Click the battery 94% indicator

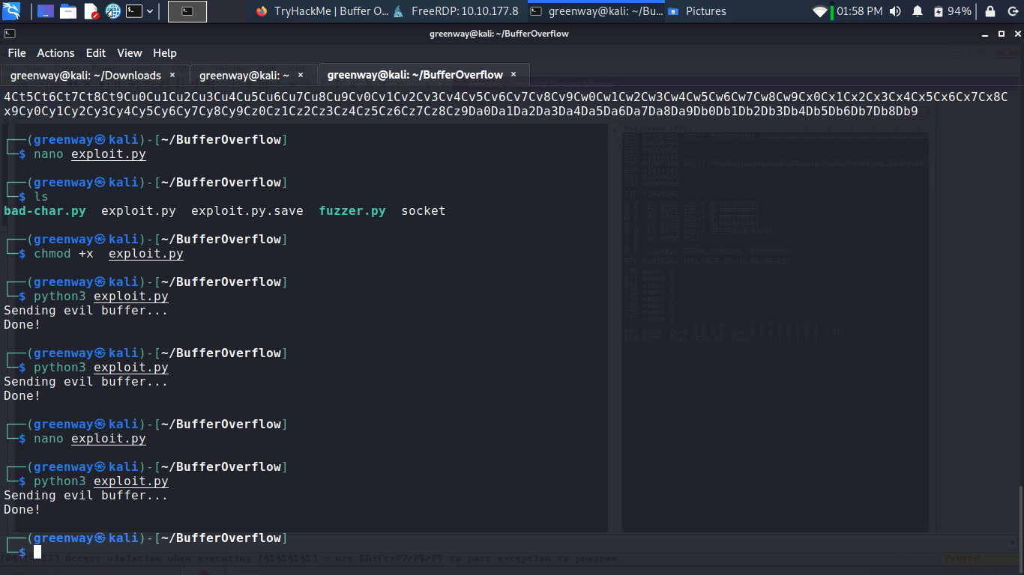952,11
